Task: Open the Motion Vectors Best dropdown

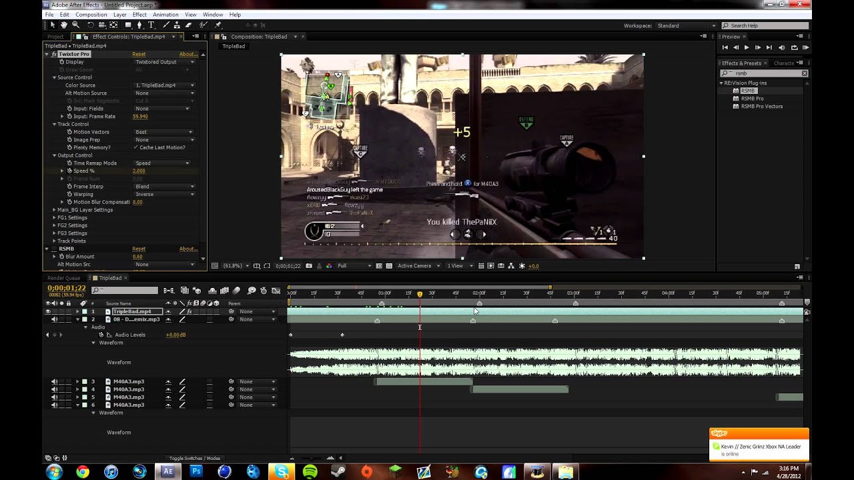Action: point(165,132)
